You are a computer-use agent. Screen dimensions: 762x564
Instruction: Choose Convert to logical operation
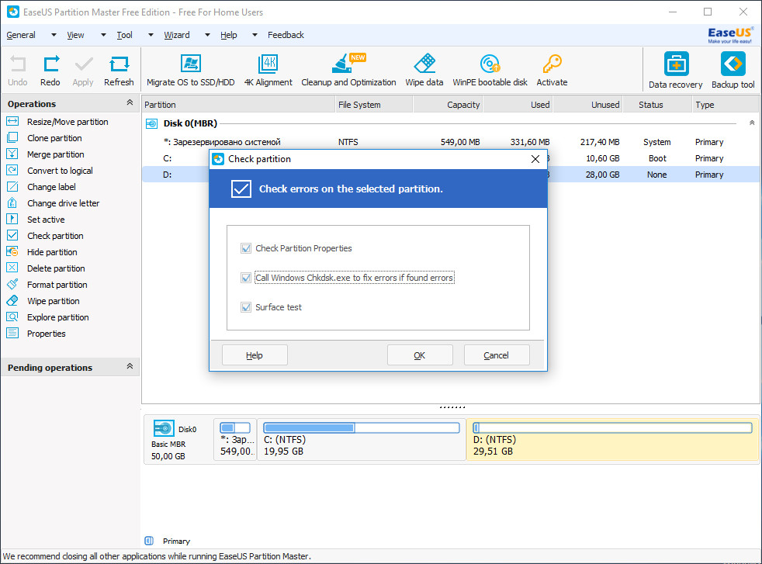[60, 171]
